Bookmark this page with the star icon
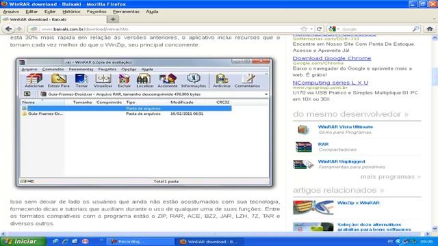 (304, 29)
